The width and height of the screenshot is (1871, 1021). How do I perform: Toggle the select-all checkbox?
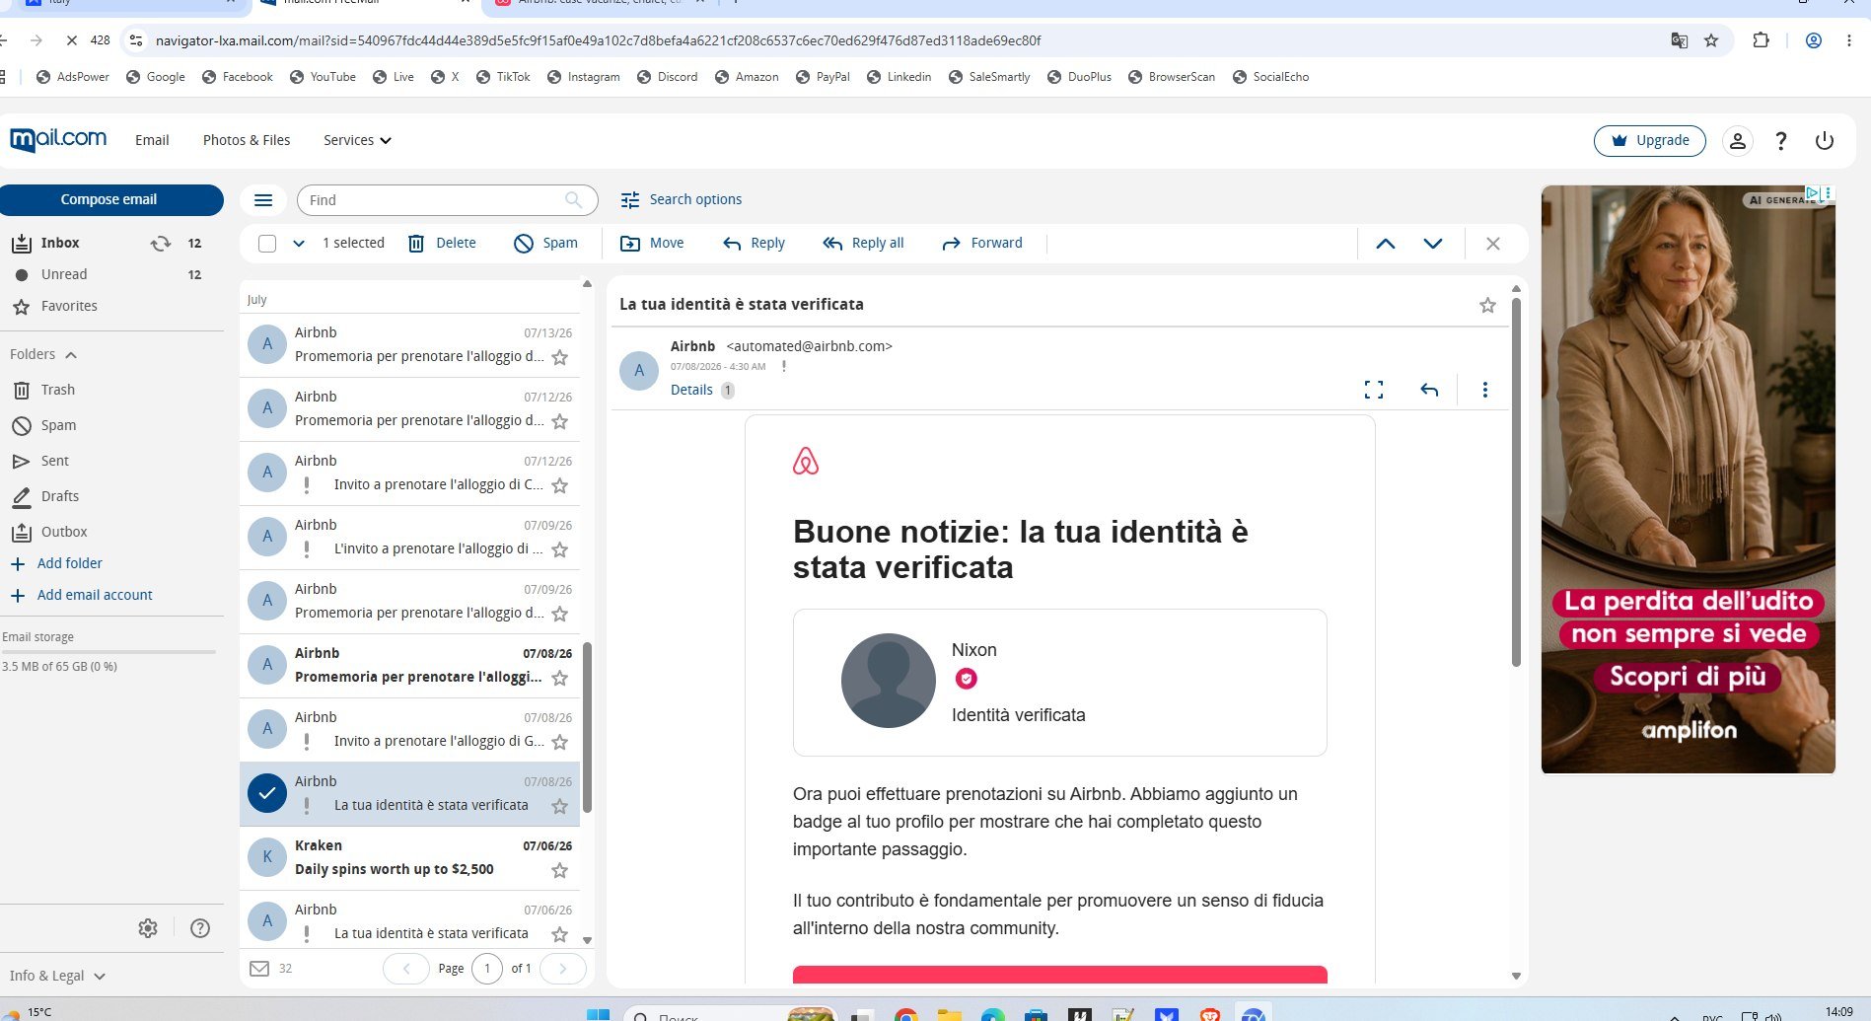coord(267,244)
